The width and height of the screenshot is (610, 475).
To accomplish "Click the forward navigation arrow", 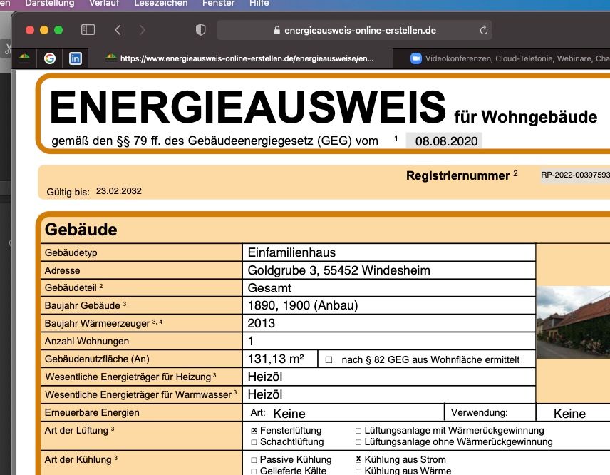I will [142, 30].
